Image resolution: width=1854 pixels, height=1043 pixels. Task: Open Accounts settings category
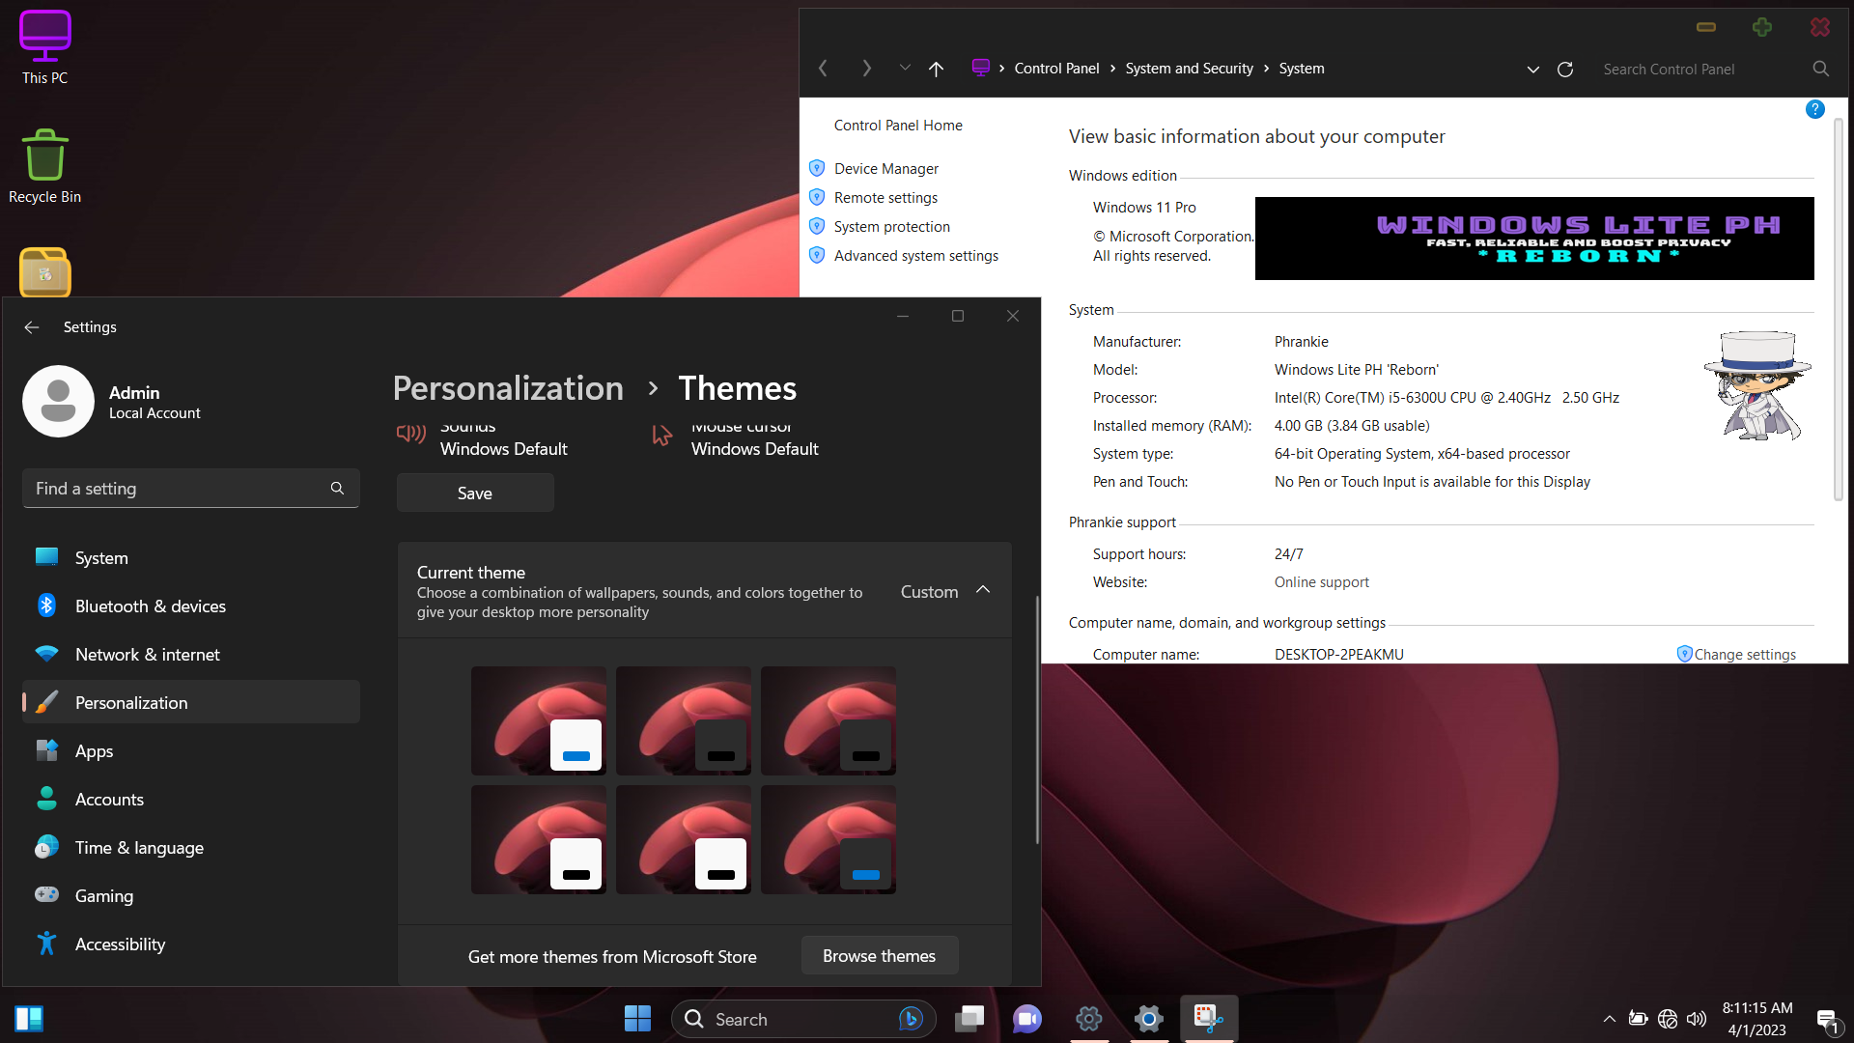190,800
